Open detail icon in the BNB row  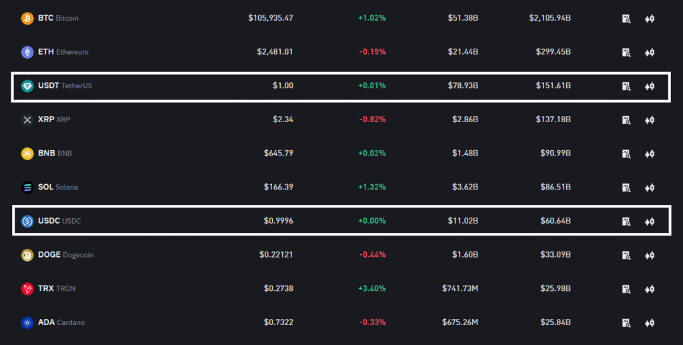[x=626, y=153]
